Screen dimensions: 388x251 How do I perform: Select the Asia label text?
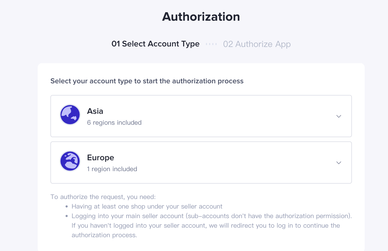pyautogui.click(x=95, y=111)
